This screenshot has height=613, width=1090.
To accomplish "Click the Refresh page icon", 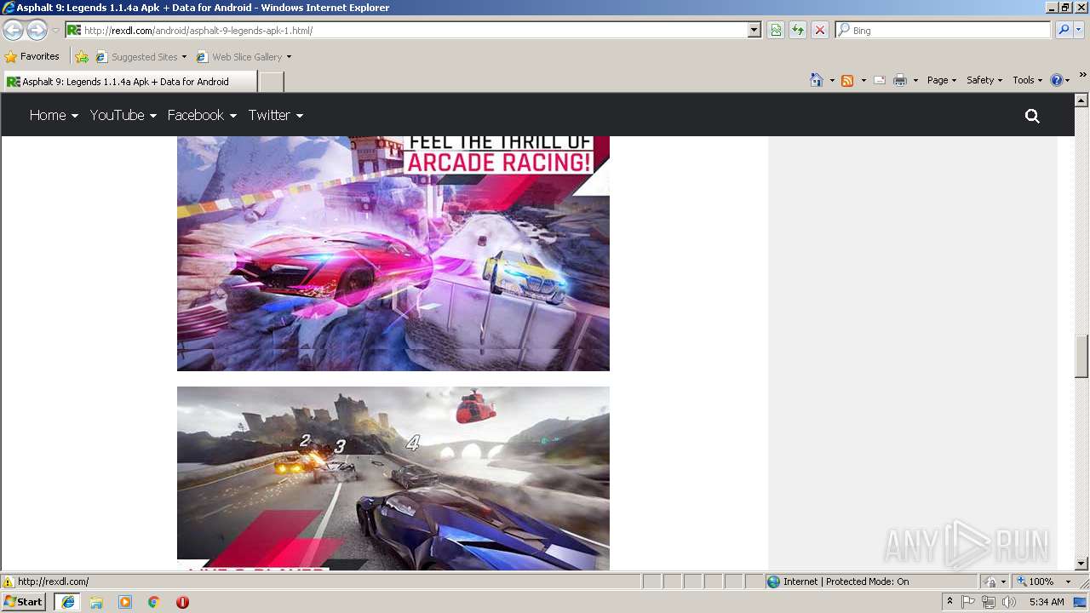I will tap(798, 30).
